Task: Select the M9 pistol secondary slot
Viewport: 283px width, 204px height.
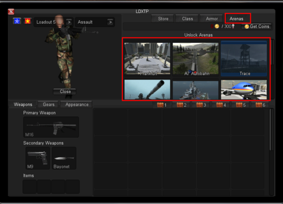Action: click(x=38, y=158)
